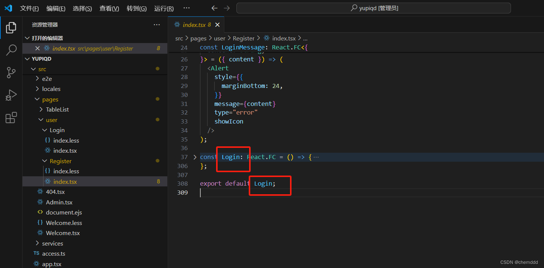The width and height of the screenshot is (544, 268).
Task: Open 运行(R) menu
Action: pos(164,8)
